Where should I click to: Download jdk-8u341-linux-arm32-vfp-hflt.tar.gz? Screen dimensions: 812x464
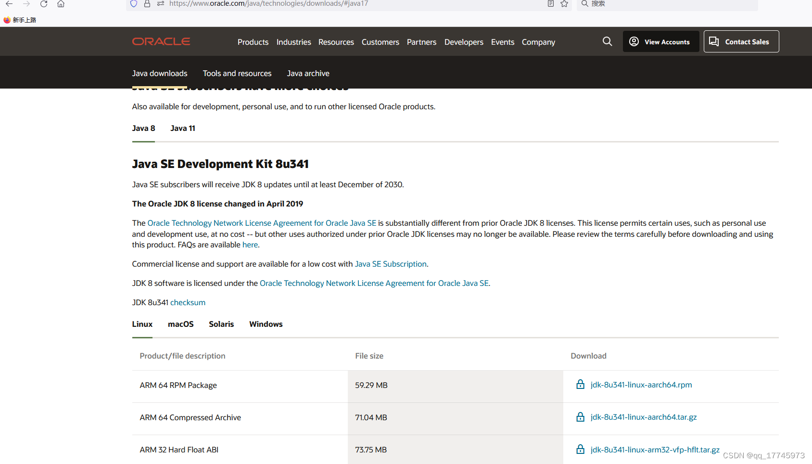click(x=655, y=450)
